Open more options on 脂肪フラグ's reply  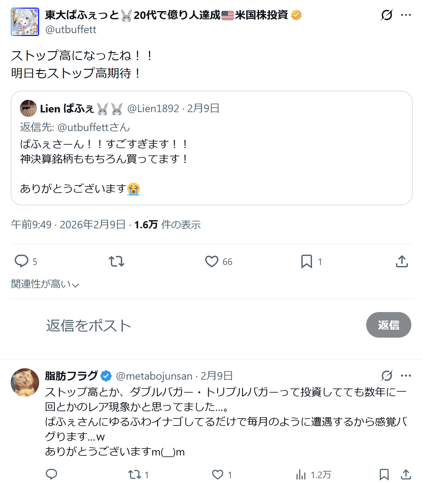click(x=406, y=376)
